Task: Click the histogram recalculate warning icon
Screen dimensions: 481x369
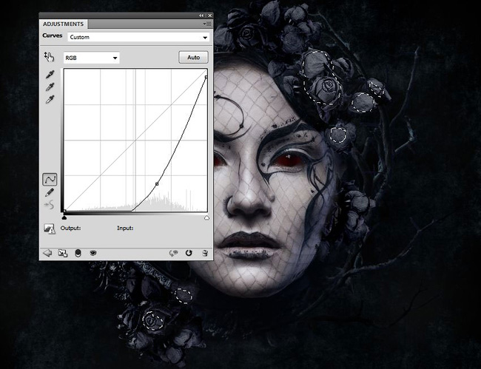Action: tap(50, 228)
